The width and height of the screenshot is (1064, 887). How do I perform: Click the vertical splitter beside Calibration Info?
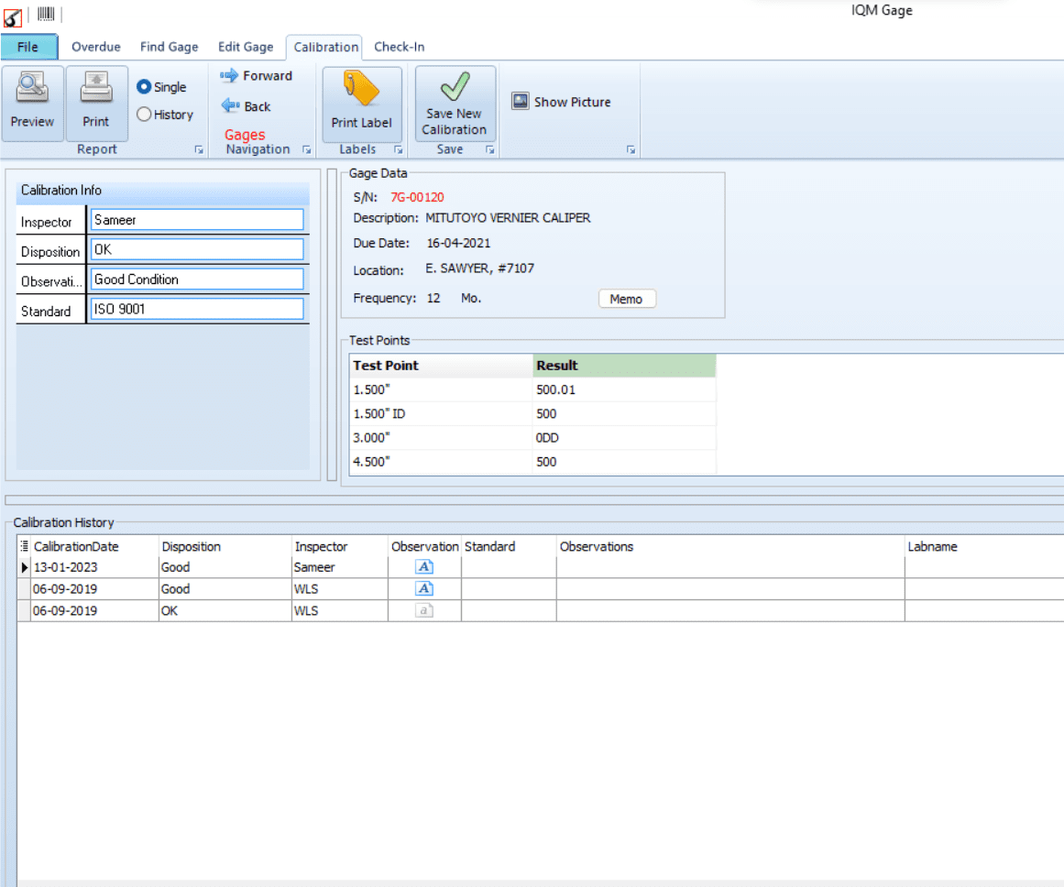coord(332,325)
